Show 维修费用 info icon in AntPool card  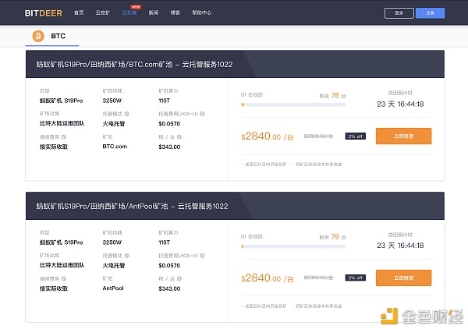tap(64, 278)
